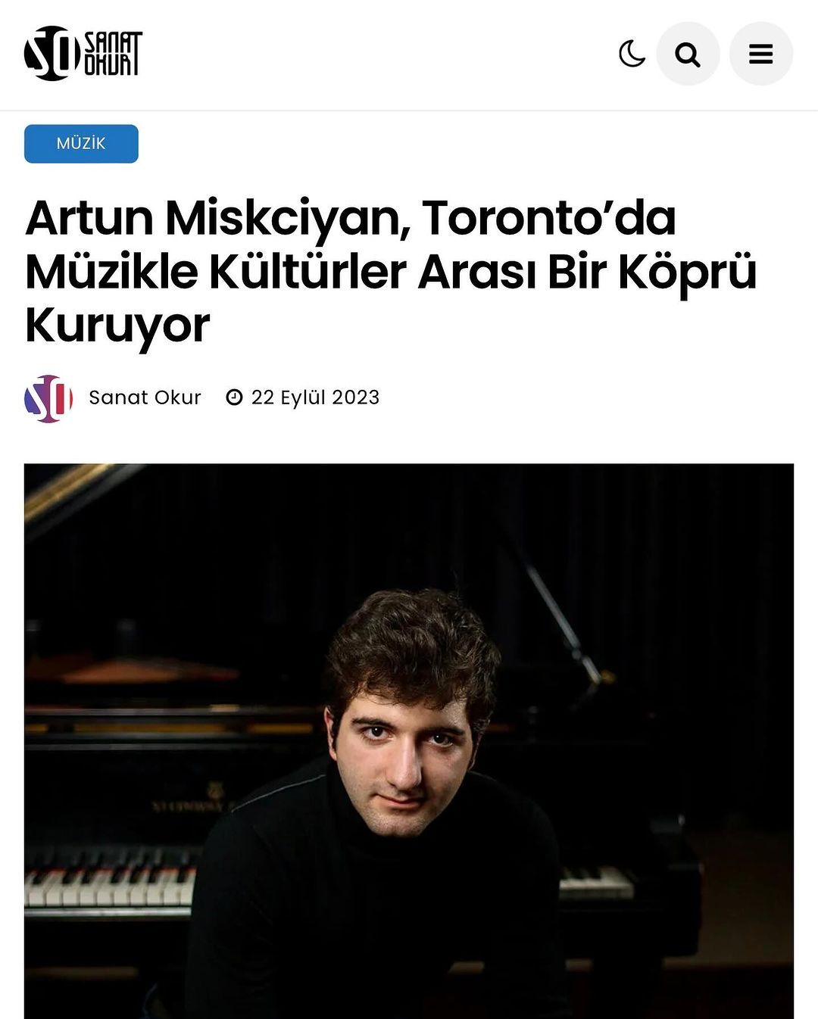The image size is (818, 1019).
Task: Click the words Kültürler Arası in the headline
Action: (372, 271)
